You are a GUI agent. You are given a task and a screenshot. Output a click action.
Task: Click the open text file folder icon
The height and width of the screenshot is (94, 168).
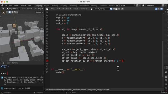coord(116,9)
